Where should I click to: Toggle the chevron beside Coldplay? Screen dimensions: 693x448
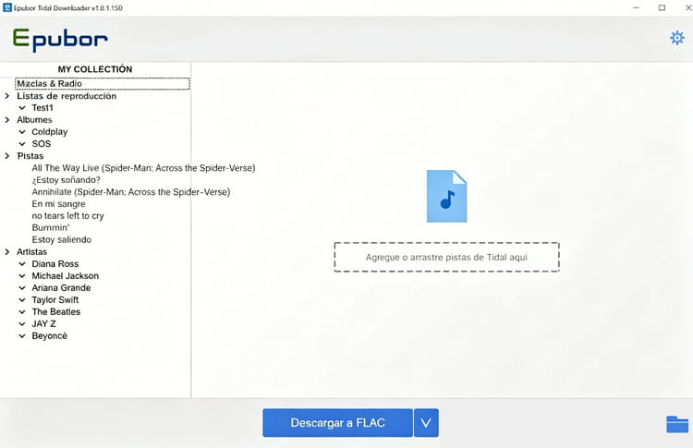point(22,132)
